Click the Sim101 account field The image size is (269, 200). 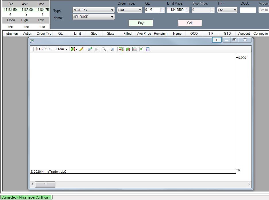[264, 10]
